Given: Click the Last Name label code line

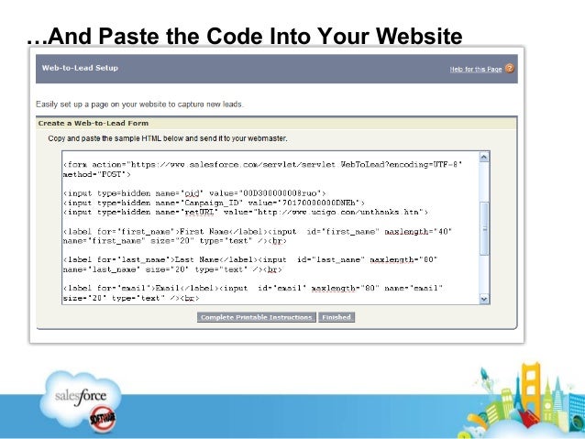Looking at the screenshot, I should 250,259.
